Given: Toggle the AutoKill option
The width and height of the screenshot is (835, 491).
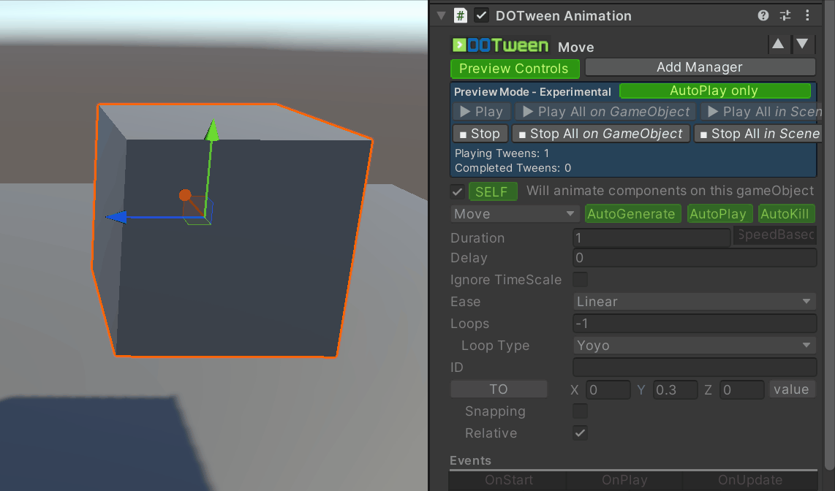Looking at the screenshot, I should [785, 214].
